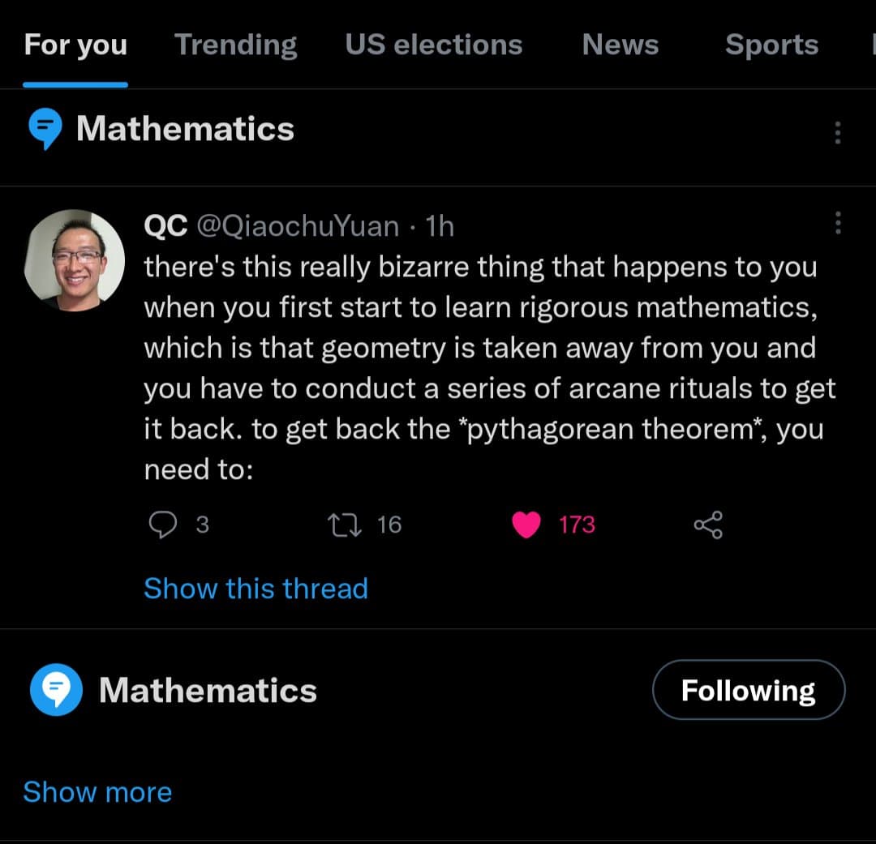Click the reply count number 3
This screenshot has height=844, width=876.
(203, 525)
